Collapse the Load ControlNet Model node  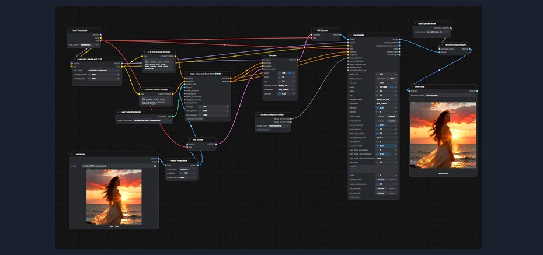[x=118, y=112]
